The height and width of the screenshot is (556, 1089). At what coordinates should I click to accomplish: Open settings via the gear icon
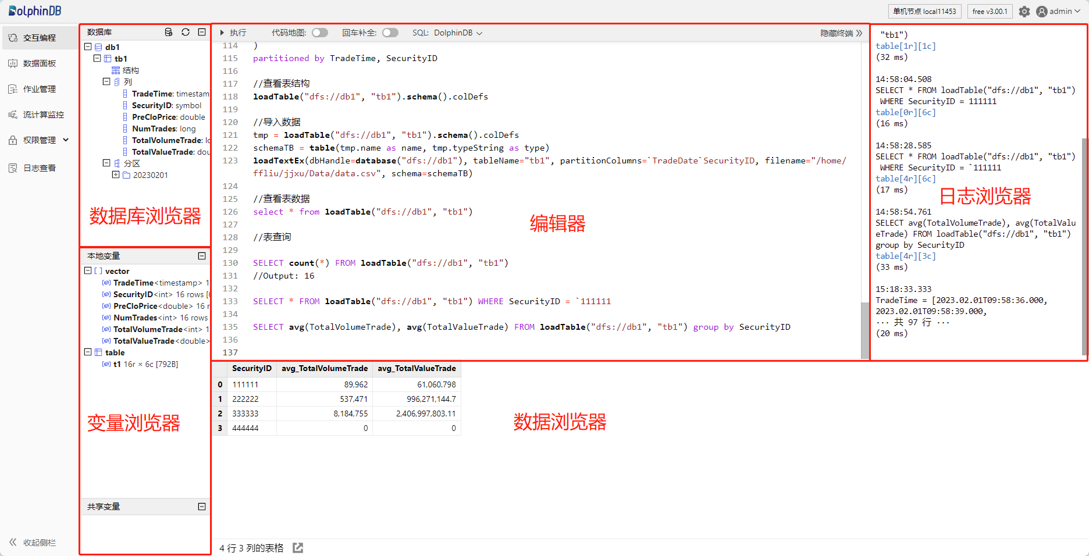coord(1024,12)
